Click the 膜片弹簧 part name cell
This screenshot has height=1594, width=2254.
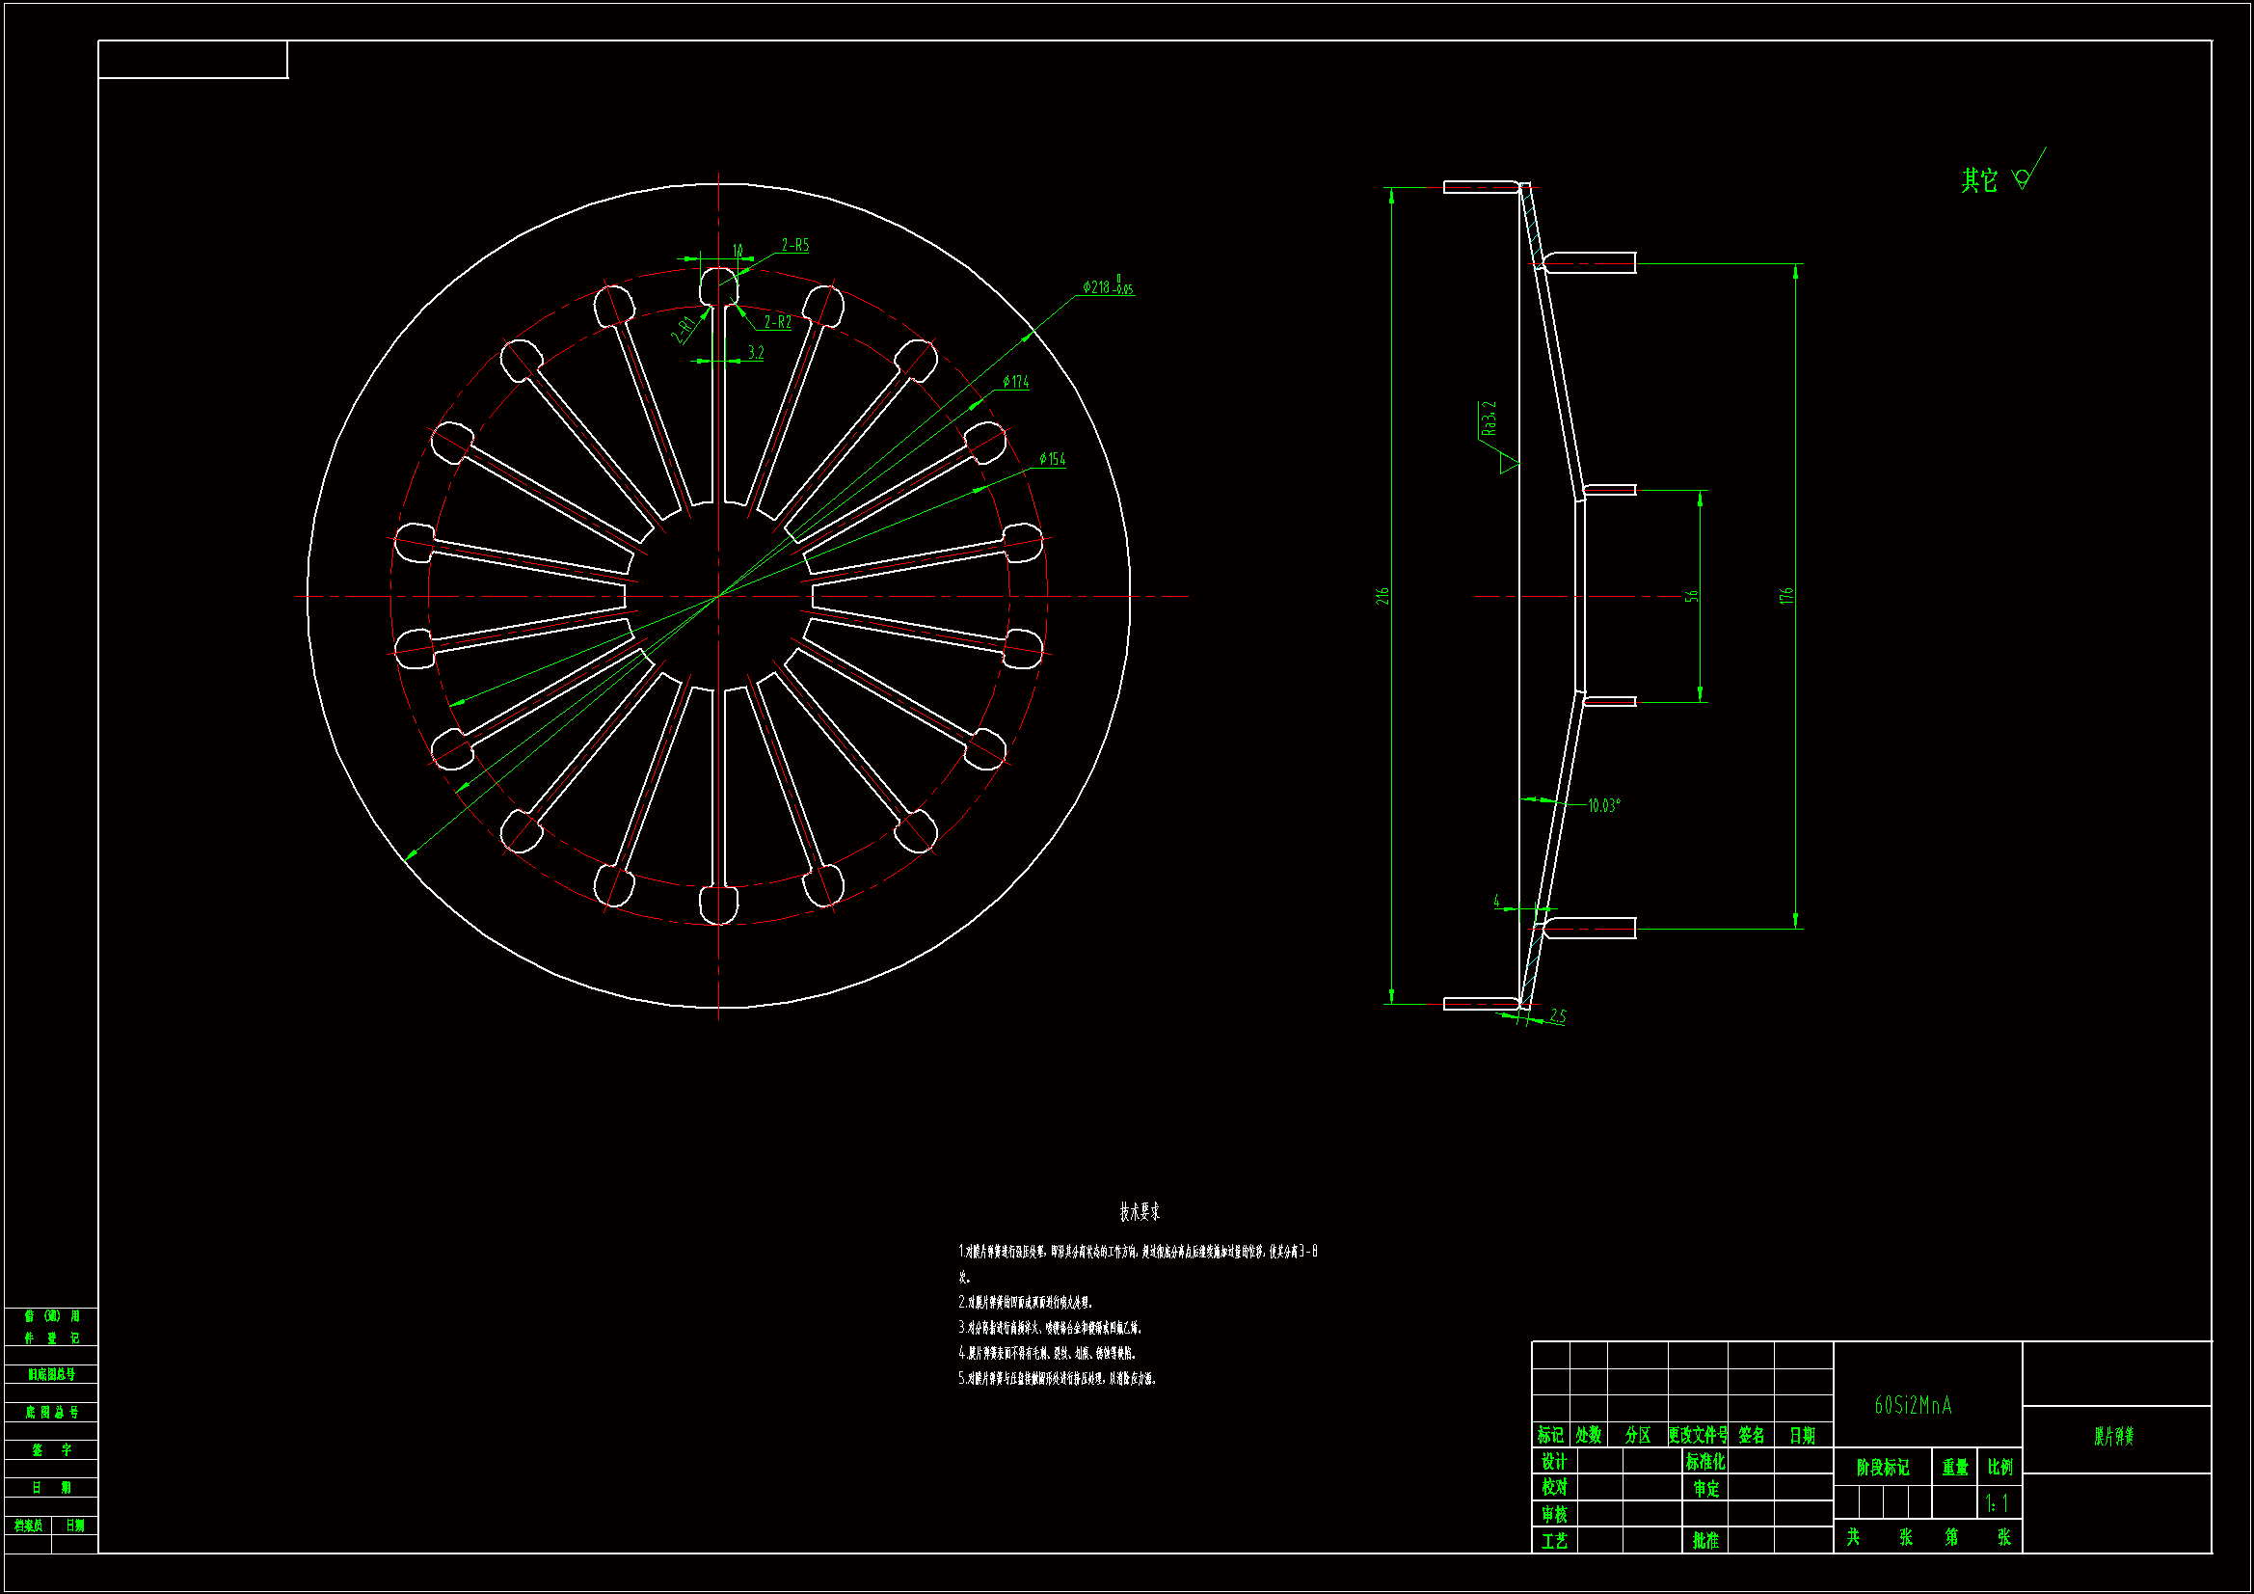(2113, 1437)
